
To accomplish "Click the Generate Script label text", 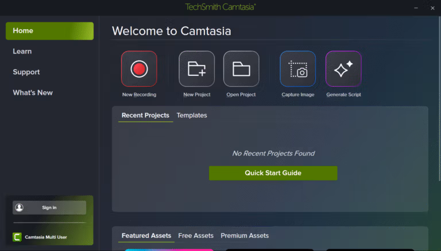I will [x=344, y=95].
